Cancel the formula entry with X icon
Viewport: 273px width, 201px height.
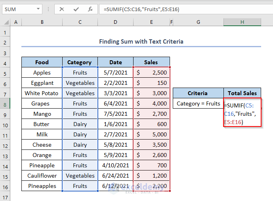point(61,9)
